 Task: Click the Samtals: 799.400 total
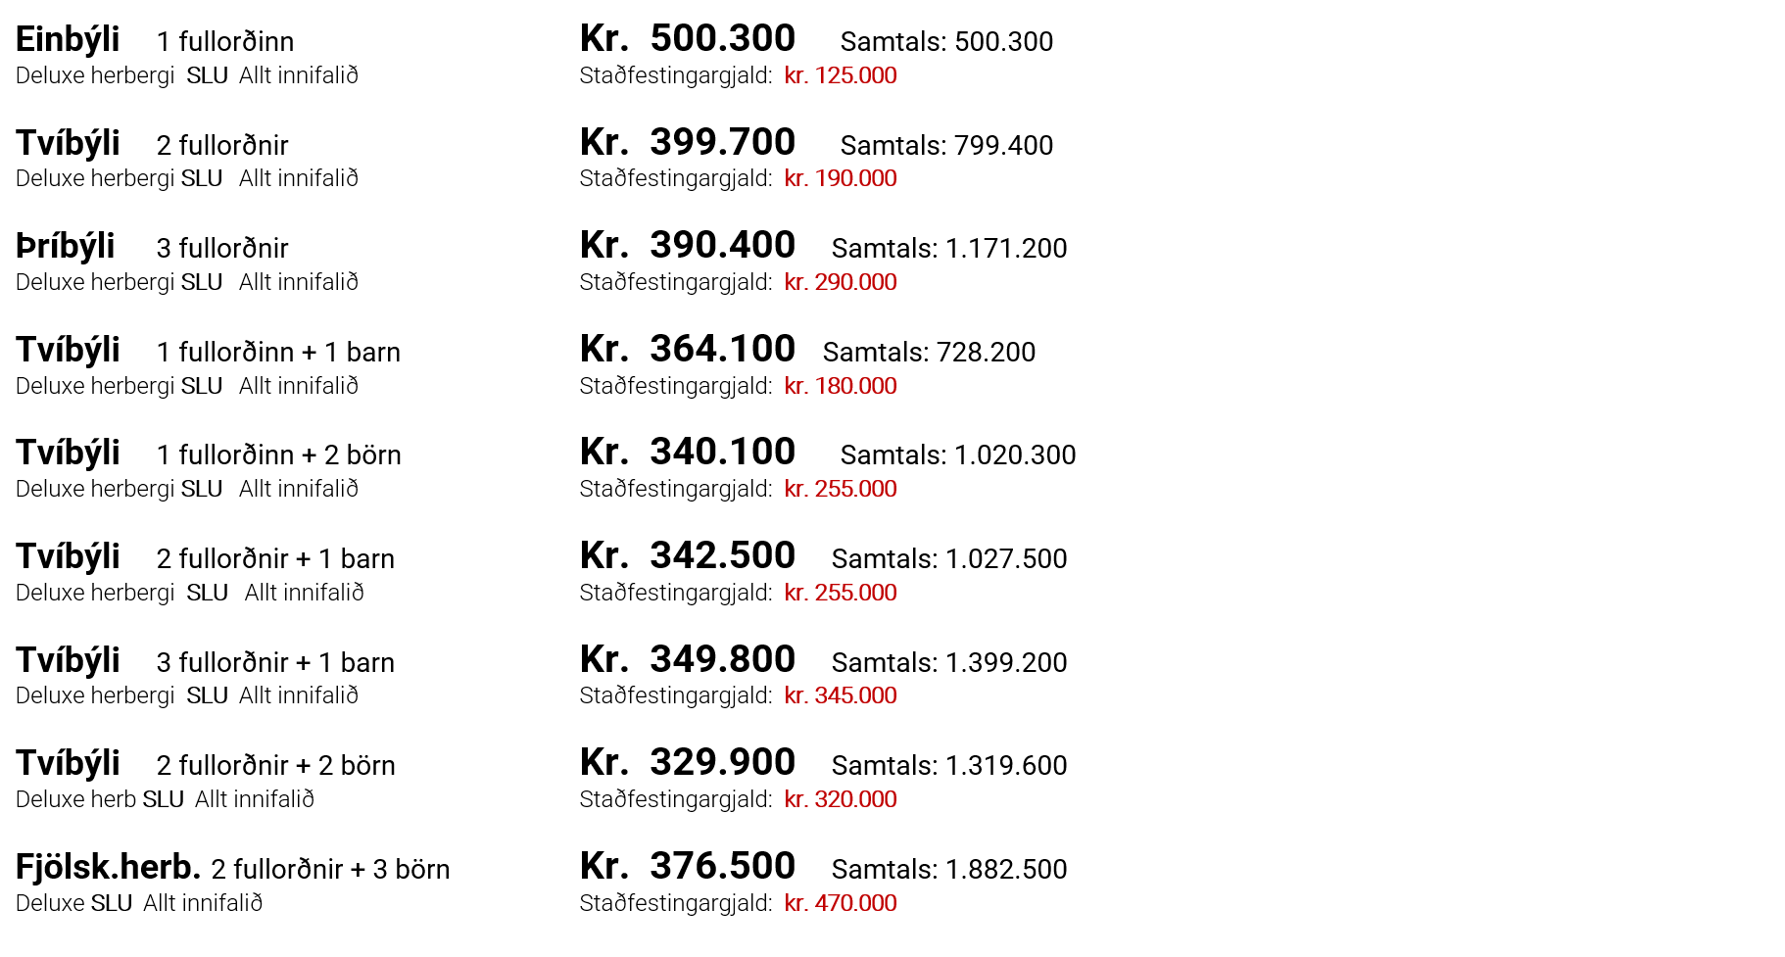click(x=946, y=146)
